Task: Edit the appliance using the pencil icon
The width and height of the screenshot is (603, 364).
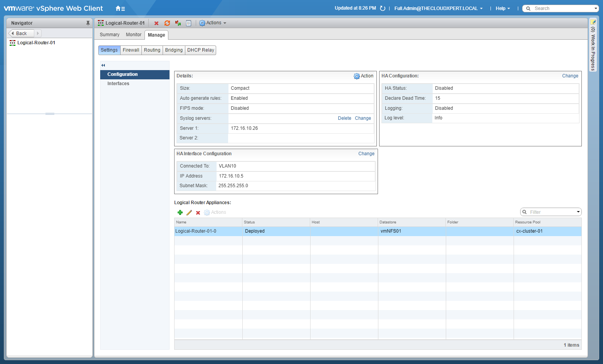Action: [x=189, y=213]
